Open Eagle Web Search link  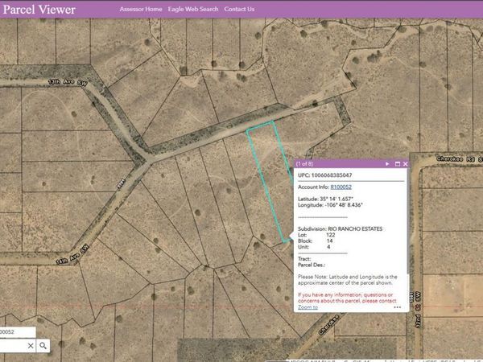[193, 9]
